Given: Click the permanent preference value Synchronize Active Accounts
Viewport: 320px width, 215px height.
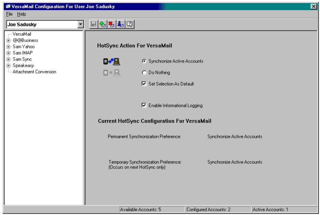Looking at the screenshot, I should (x=235, y=137).
